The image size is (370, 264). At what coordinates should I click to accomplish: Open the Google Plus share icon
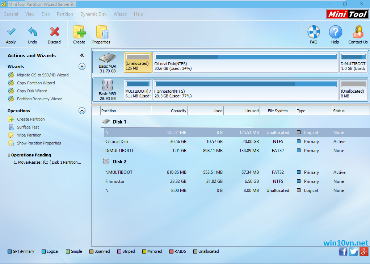[x=364, y=251]
